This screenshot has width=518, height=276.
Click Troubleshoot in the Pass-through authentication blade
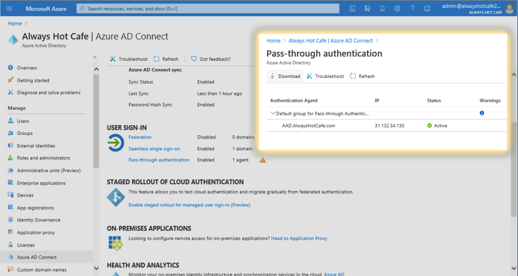click(x=325, y=76)
